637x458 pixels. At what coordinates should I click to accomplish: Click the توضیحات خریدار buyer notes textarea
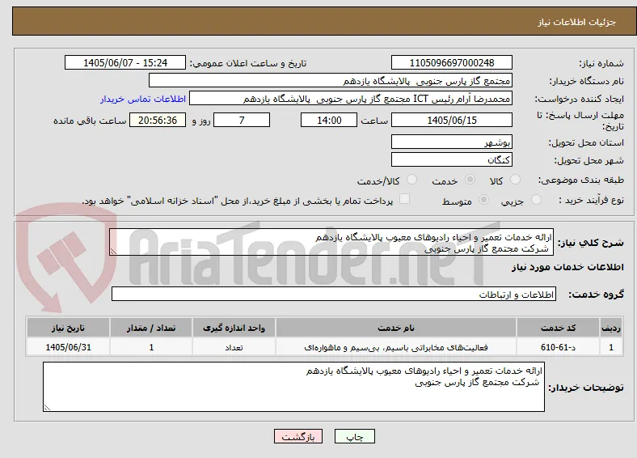pos(293,387)
